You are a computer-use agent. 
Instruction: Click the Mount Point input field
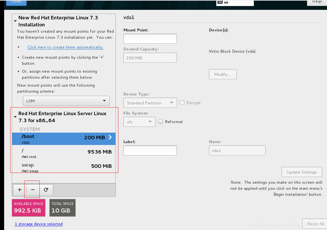[x=150, y=39]
